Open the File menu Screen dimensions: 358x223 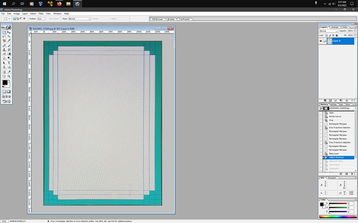pos(3,14)
